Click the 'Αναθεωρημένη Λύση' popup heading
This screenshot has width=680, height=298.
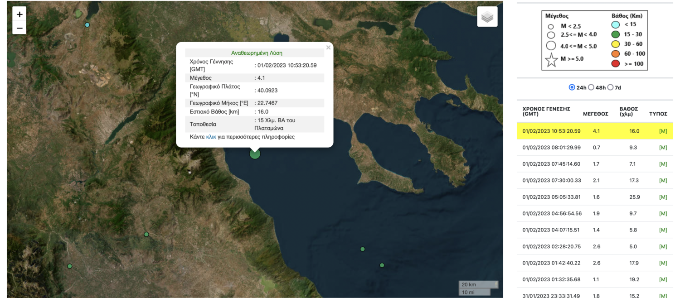257,53
